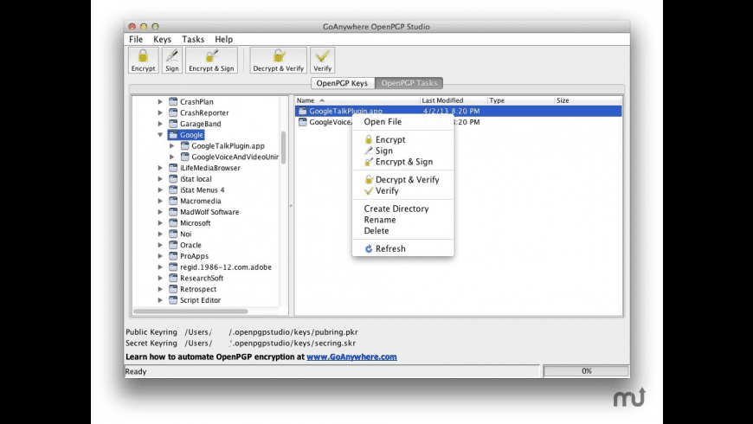Expand the Oracle folder
Viewport: 753px width, 424px height.
coord(160,246)
